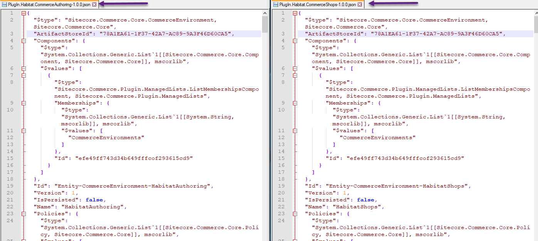Click the line 15 "Id" hash in CommerceShops
538x241 pixels.
(405, 158)
